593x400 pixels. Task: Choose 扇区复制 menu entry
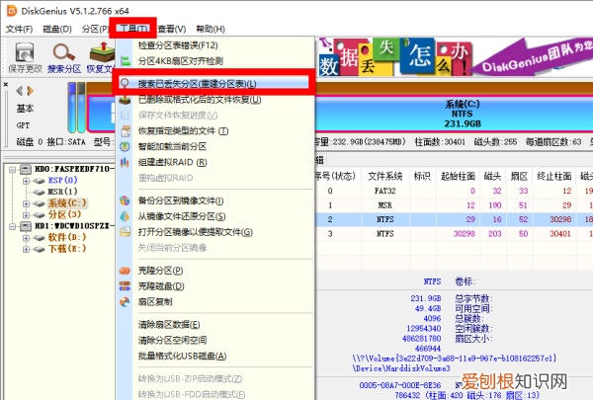pyautogui.click(x=215, y=301)
